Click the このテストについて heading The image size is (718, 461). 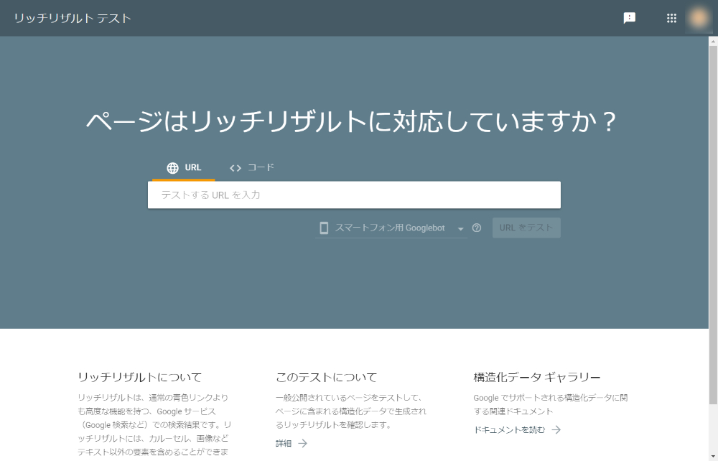(x=326, y=377)
